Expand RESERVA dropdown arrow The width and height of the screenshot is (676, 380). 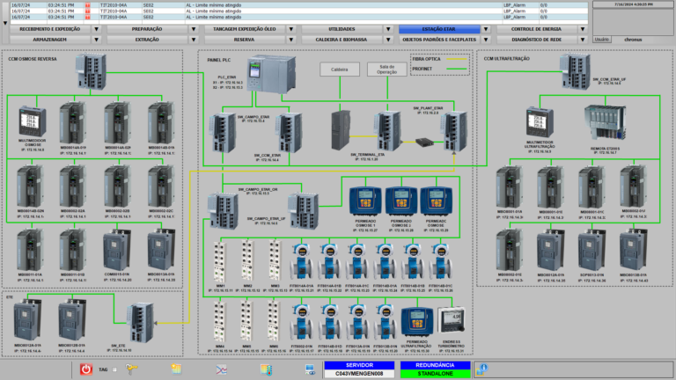(291, 40)
